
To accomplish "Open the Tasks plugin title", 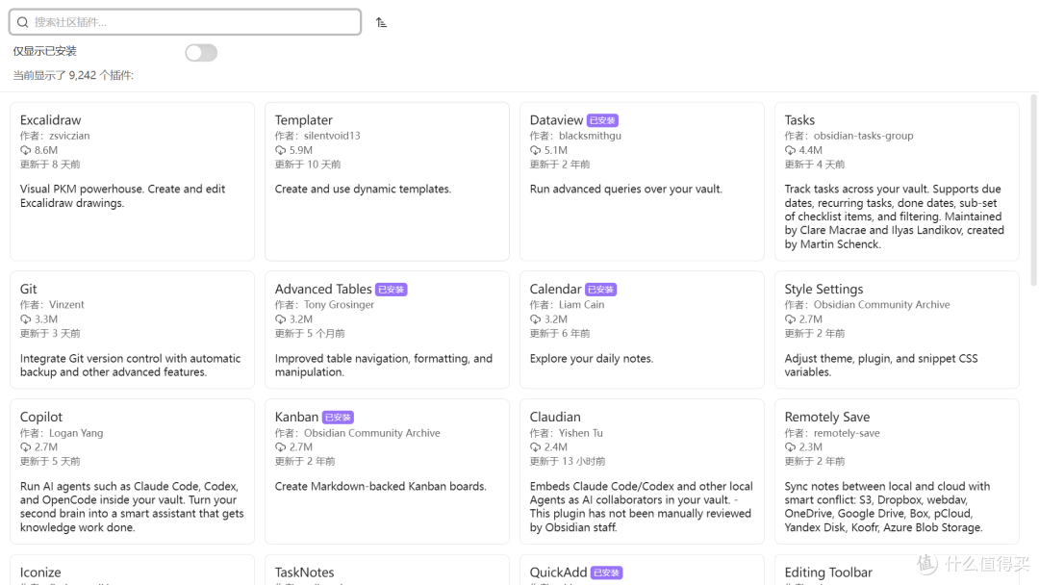I will 799,120.
